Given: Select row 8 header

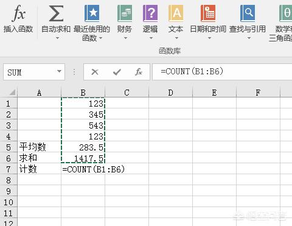Looking at the screenshot, I should point(9,180).
